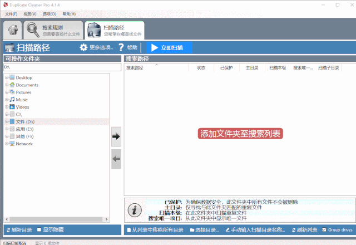Click the 更多选项 toolbar label
Viewport: 356px width, 245px height.
pos(101,47)
